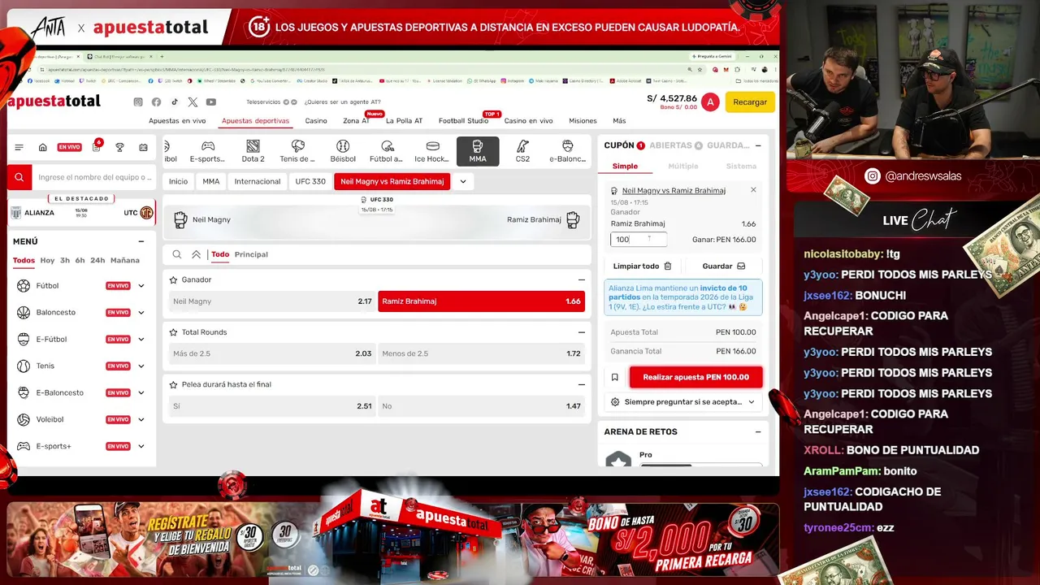Image resolution: width=1040 pixels, height=585 pixels.
Task: Go to home via house icon
Action: [x=42, y=147]
